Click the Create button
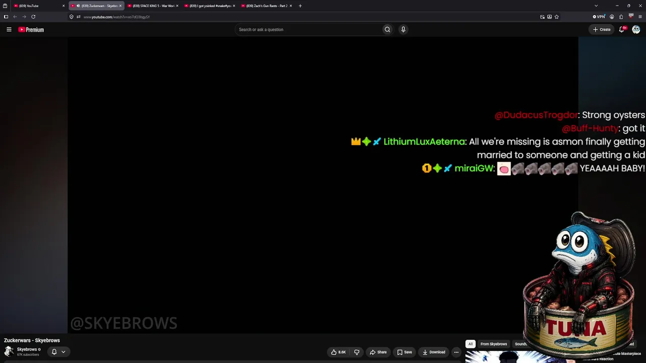 (602, 29)
